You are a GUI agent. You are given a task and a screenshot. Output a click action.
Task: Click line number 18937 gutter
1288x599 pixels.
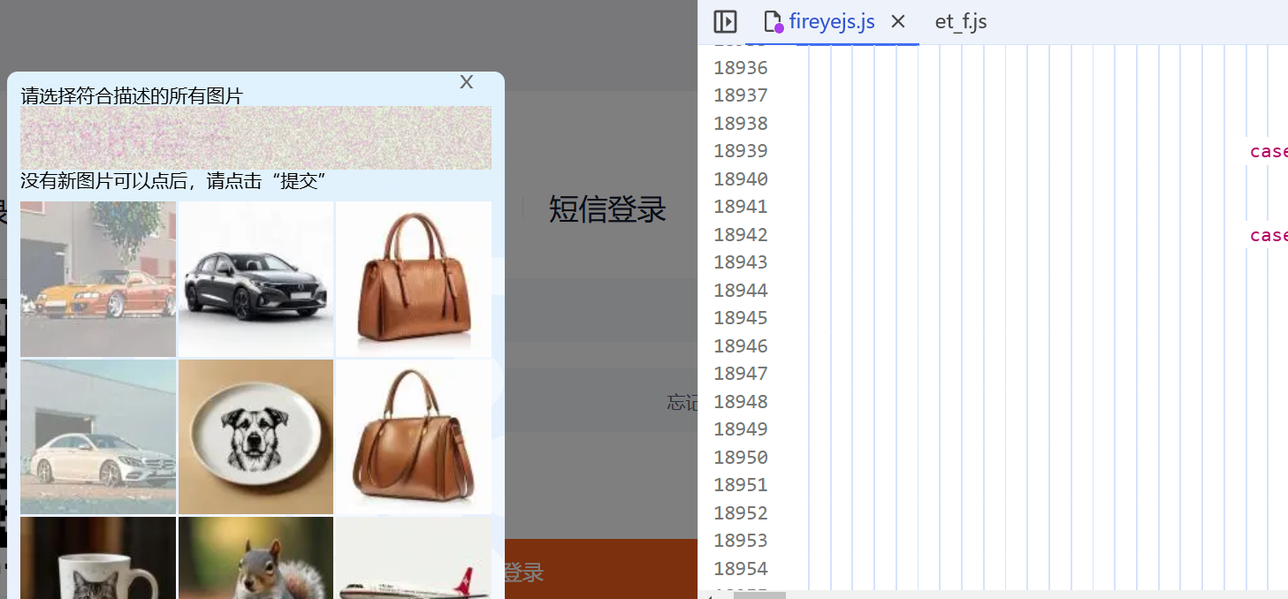(x=741, y=95)
